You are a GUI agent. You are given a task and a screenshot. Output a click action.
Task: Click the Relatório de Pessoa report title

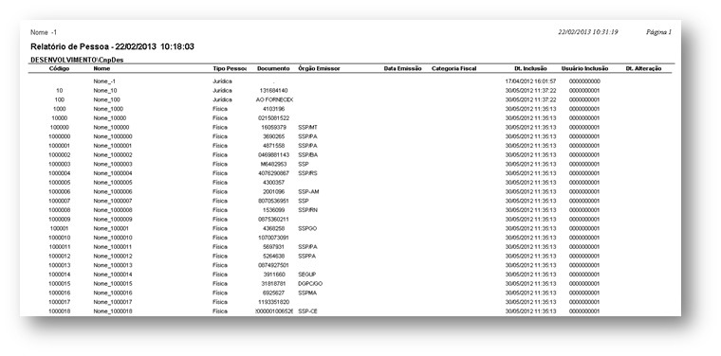[x=112, y=46]
